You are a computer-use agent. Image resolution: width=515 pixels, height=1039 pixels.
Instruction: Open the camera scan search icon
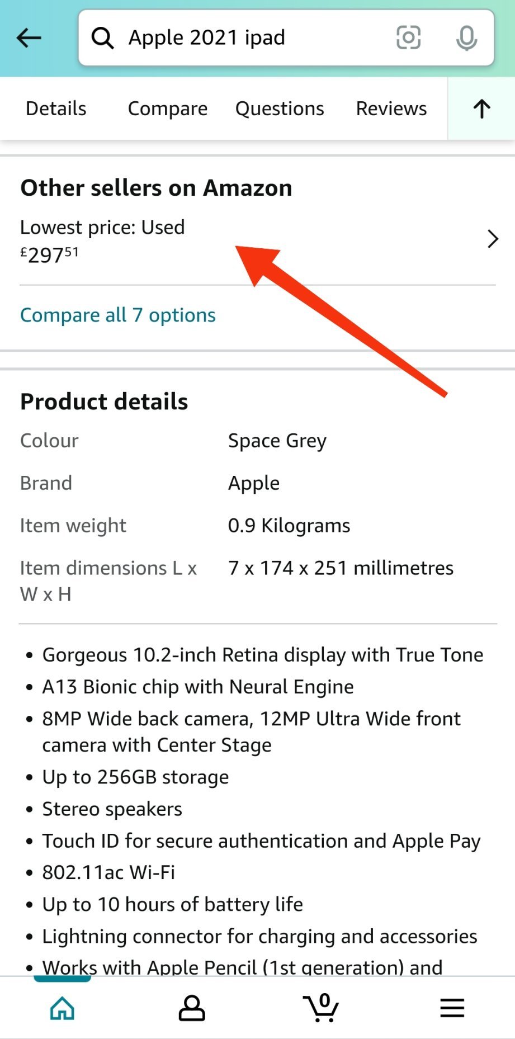[409, 38]
